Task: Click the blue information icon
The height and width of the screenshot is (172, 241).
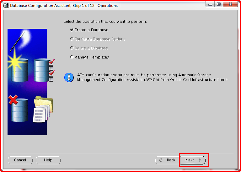Action: (69, 77)
